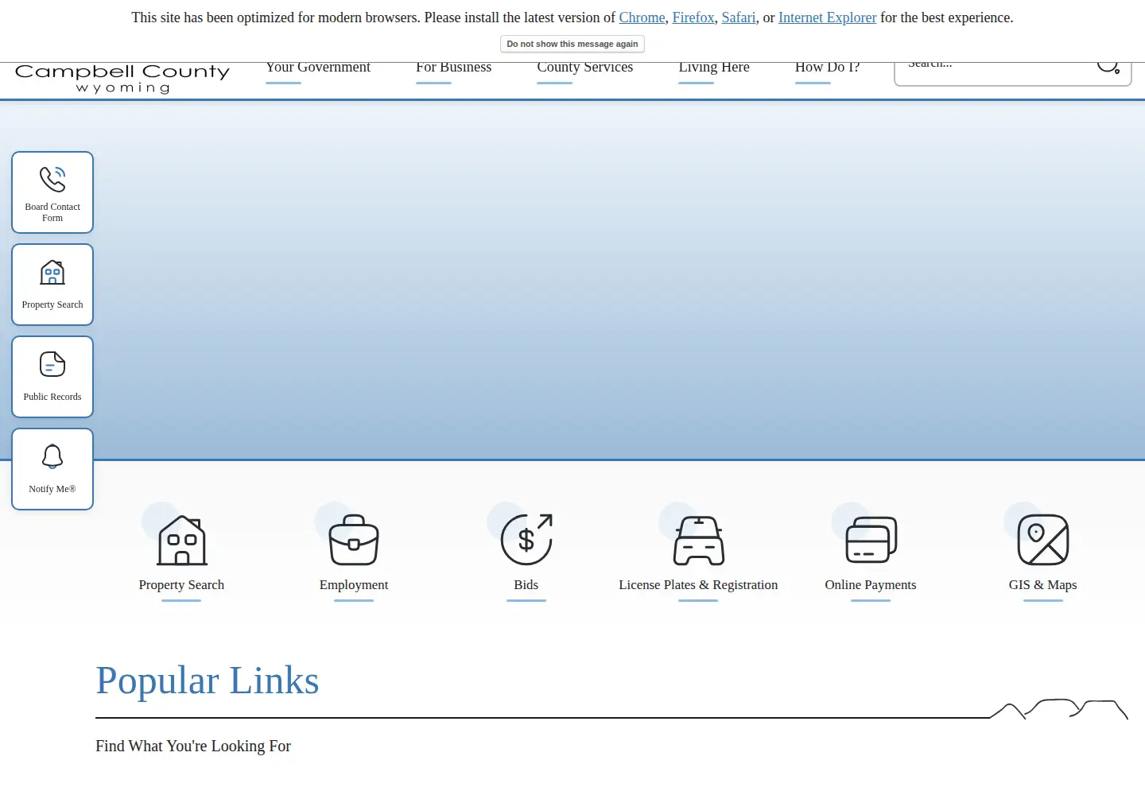Select the Notify Me® label

(52, 489)
